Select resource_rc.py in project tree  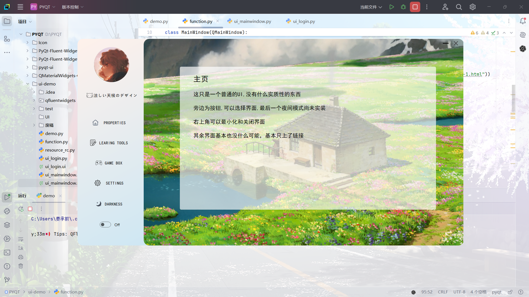click(57, 150)
